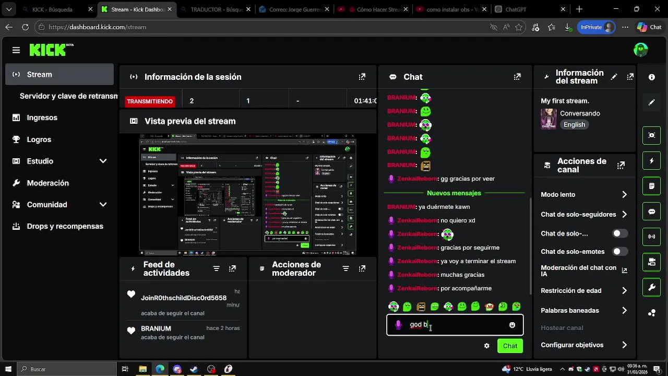This screenshot has width=668, height=376.
Task: Open chat settings gear icon
Action: click(486, 346)
